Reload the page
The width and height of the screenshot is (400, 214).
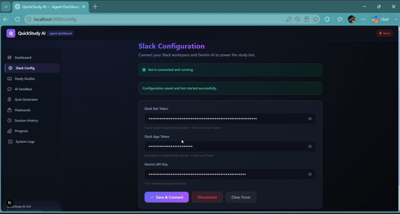click(17, 19)
